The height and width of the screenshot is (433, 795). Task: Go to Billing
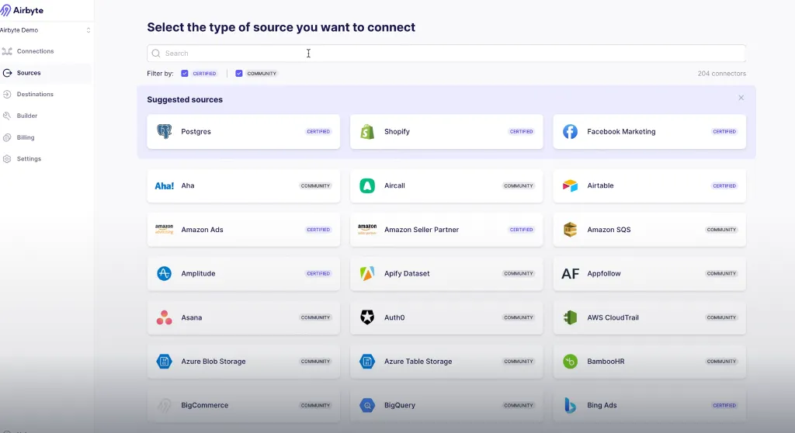pyautogui.click(x=26, y=137)
